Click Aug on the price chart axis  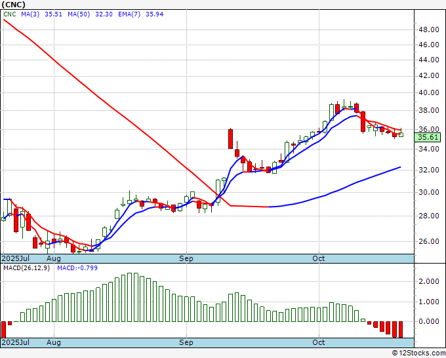point(54,258)
